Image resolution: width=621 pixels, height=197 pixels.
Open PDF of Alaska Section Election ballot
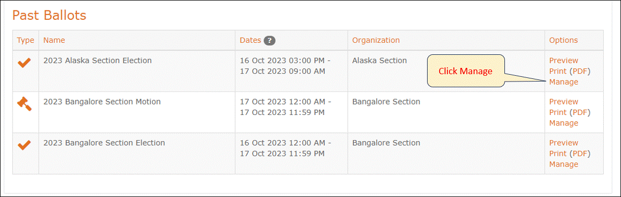[580, 71]
